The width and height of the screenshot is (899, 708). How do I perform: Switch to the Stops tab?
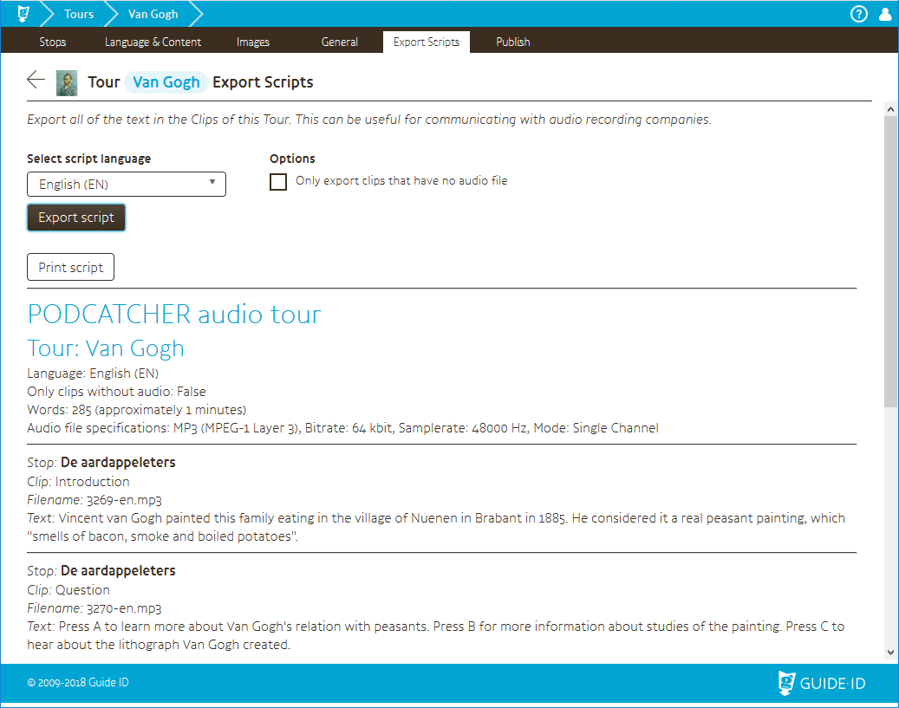52,42
